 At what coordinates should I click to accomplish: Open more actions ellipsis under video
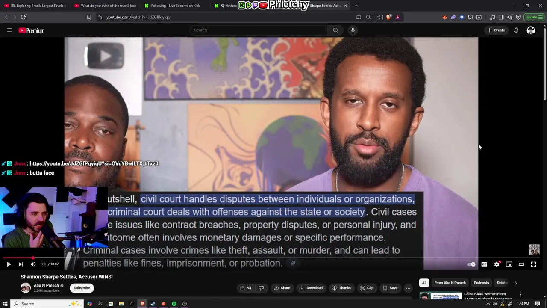click(408, 288)
